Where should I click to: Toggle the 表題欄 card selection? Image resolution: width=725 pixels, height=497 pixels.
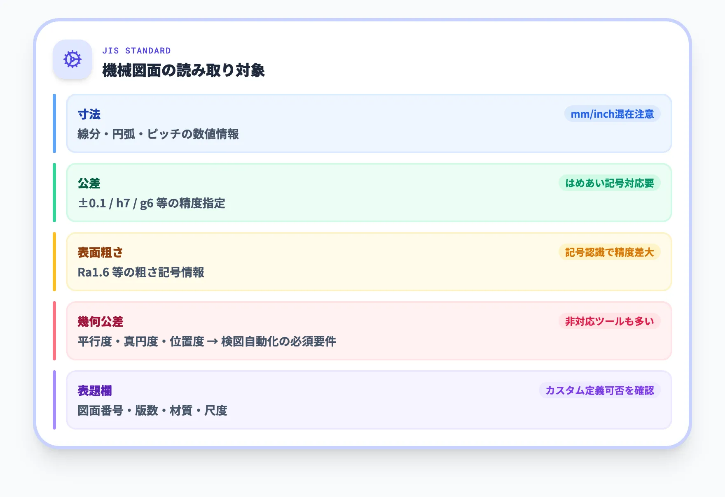click(x=369, y=400)
